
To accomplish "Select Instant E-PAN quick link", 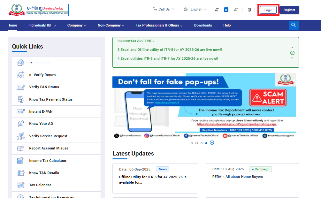I will [x=41, y=111].
